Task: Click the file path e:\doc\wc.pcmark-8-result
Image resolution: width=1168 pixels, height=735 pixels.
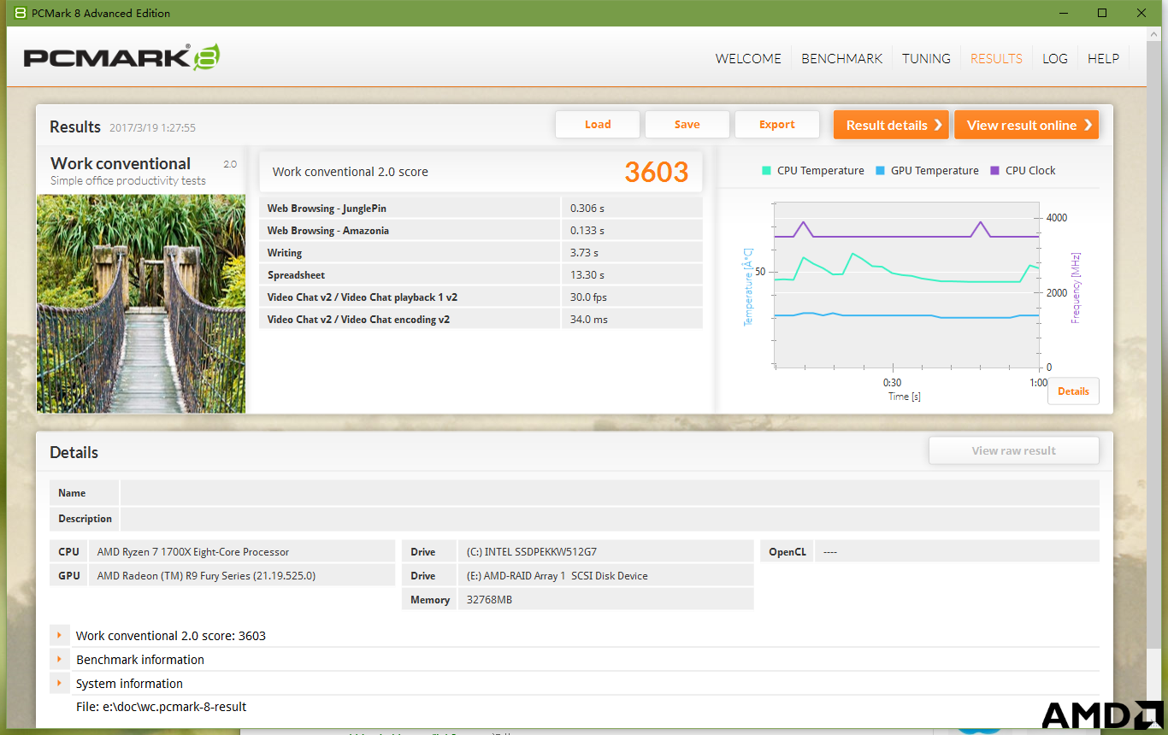Action: pos(161,707)
